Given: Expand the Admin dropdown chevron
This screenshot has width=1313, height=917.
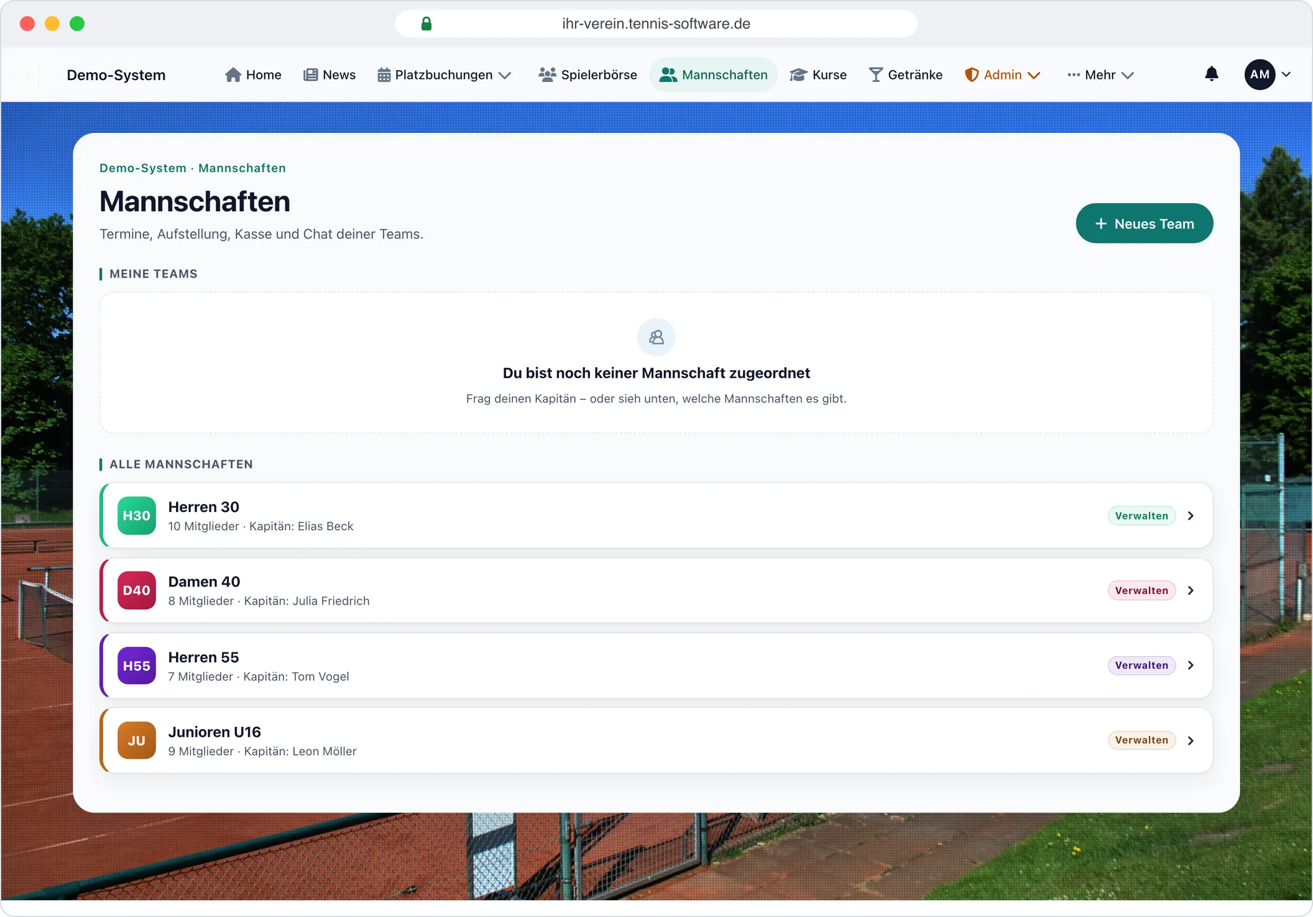Looking at the screenshot, I should 1034,75.
